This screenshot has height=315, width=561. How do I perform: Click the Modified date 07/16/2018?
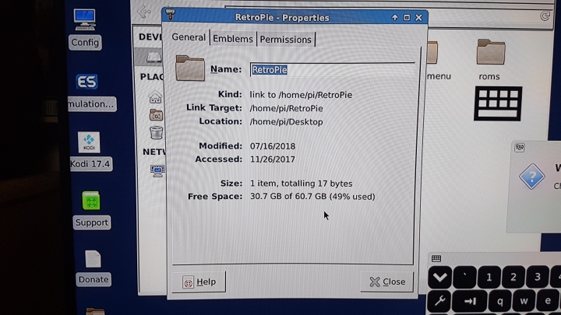click(x=273, y=146)
